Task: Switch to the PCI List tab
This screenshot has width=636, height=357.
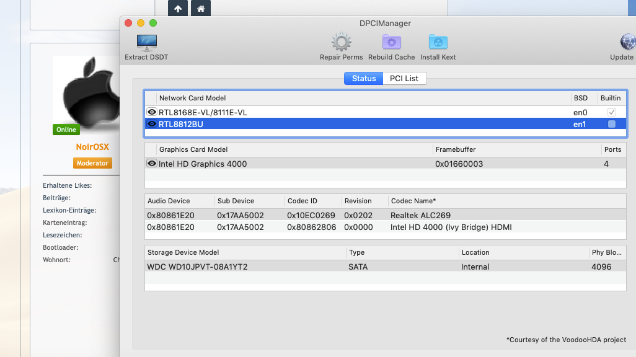Action: coord(404,79)
